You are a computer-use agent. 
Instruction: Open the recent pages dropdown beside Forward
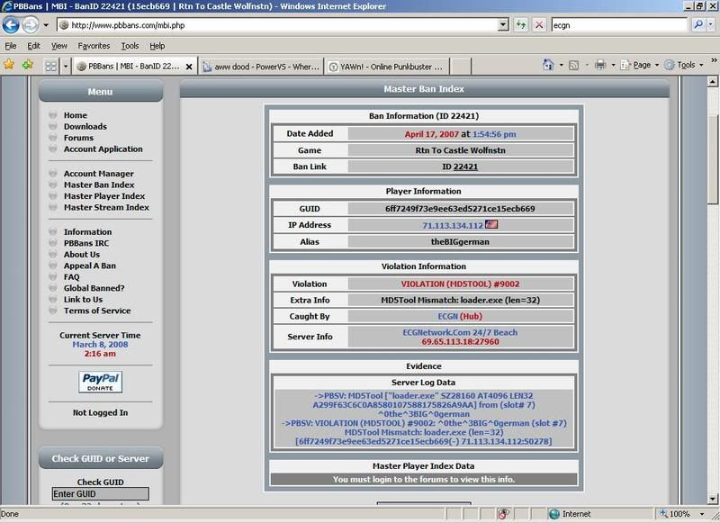(46, 25)
